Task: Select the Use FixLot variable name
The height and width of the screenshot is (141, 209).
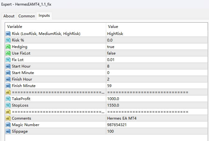Action: tap(21, 53)
